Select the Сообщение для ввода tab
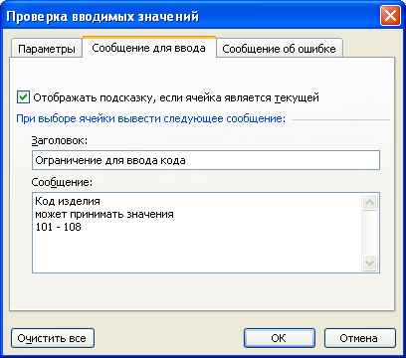Viewport: 406px width, 358px height. coord(149,48)
